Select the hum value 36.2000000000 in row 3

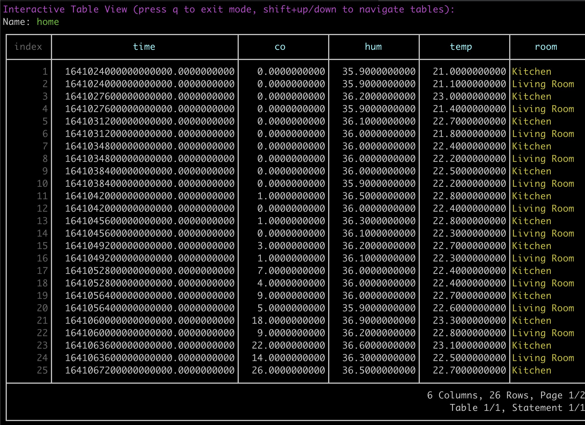click(379, 96)
